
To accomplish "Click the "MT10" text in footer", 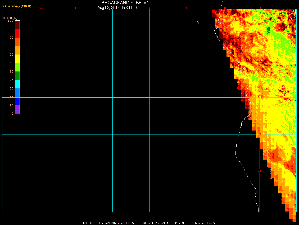I will (88, 223).
